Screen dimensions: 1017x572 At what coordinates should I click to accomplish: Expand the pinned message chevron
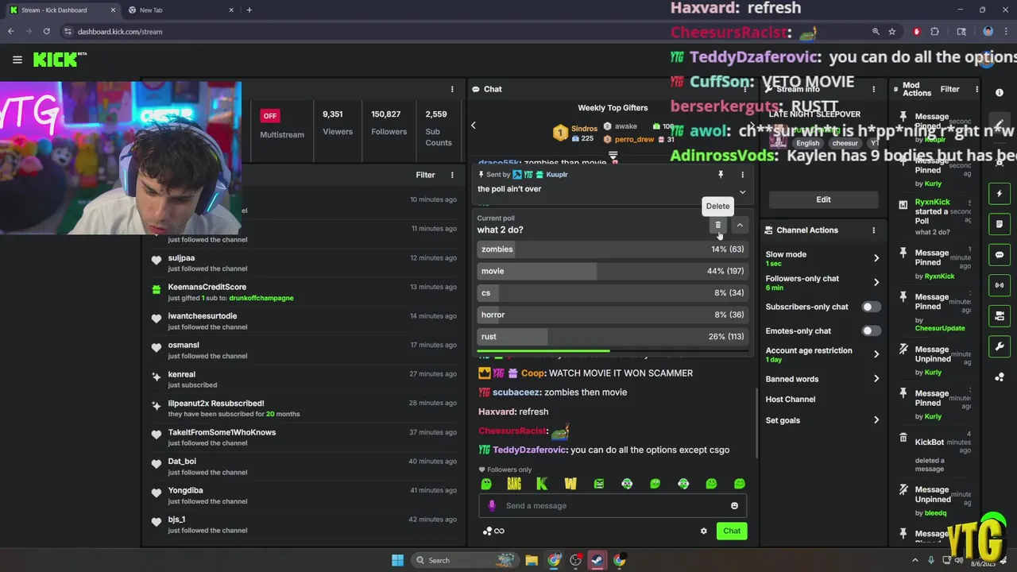(x=742, y=191)
